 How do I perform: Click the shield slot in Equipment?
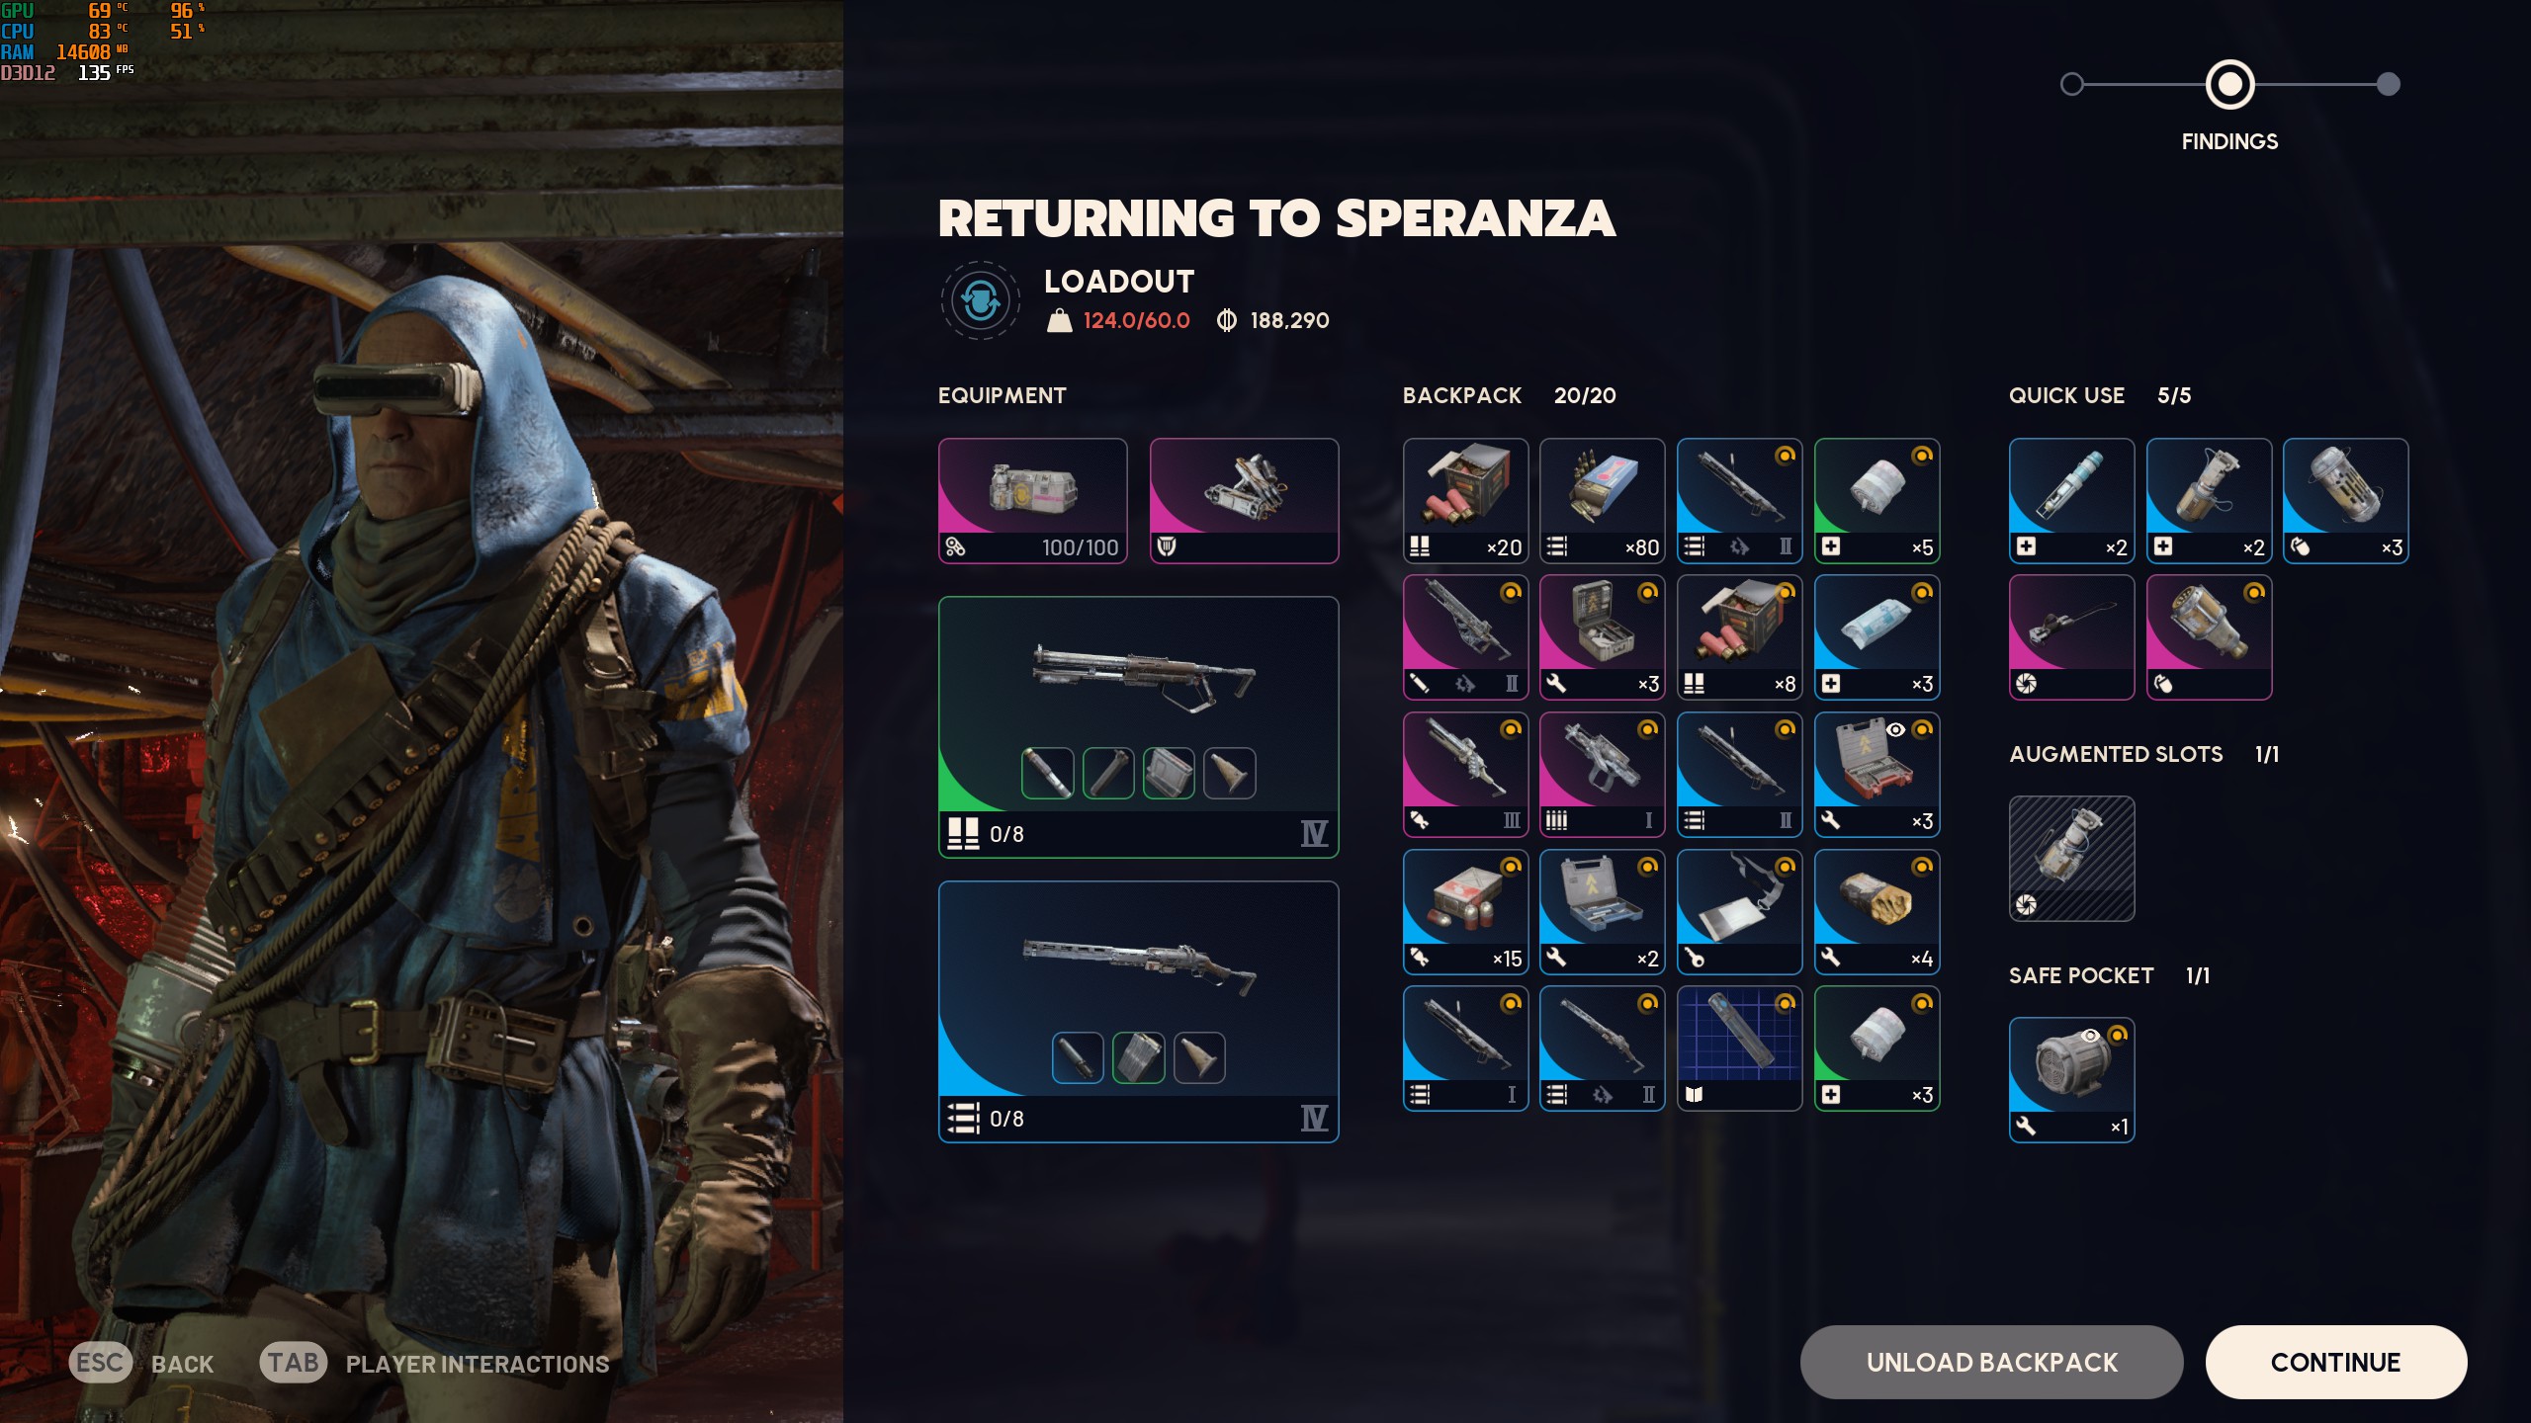click(x=1244, y=501)
